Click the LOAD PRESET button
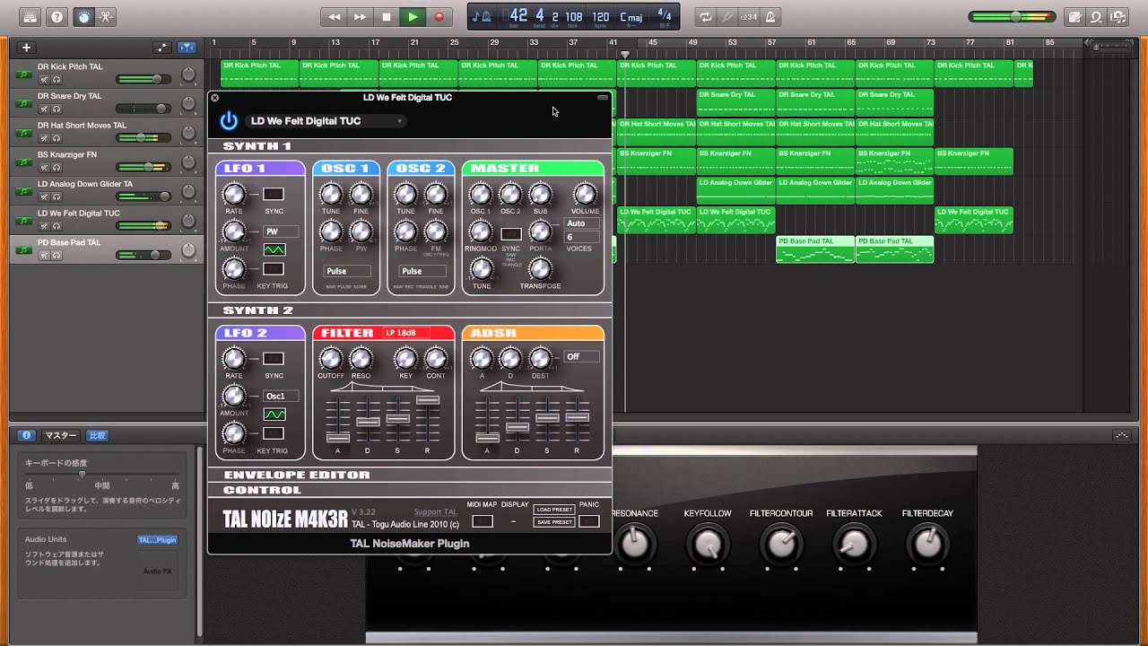 tap(554, 510)
